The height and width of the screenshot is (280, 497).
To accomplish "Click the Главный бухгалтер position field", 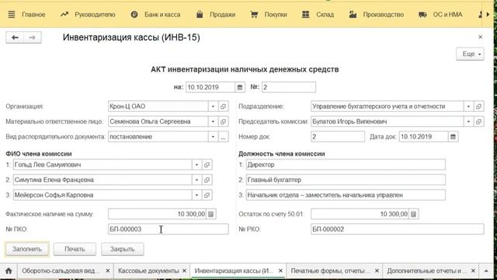I will [346, 180].
